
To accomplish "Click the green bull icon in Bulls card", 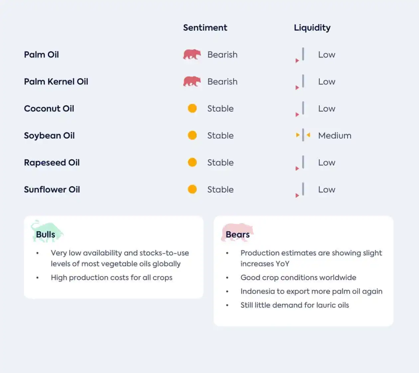I will 47,230.
